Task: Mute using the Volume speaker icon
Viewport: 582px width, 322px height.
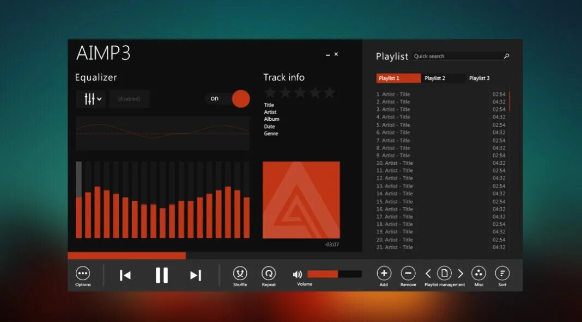Action: coord(298,274)
